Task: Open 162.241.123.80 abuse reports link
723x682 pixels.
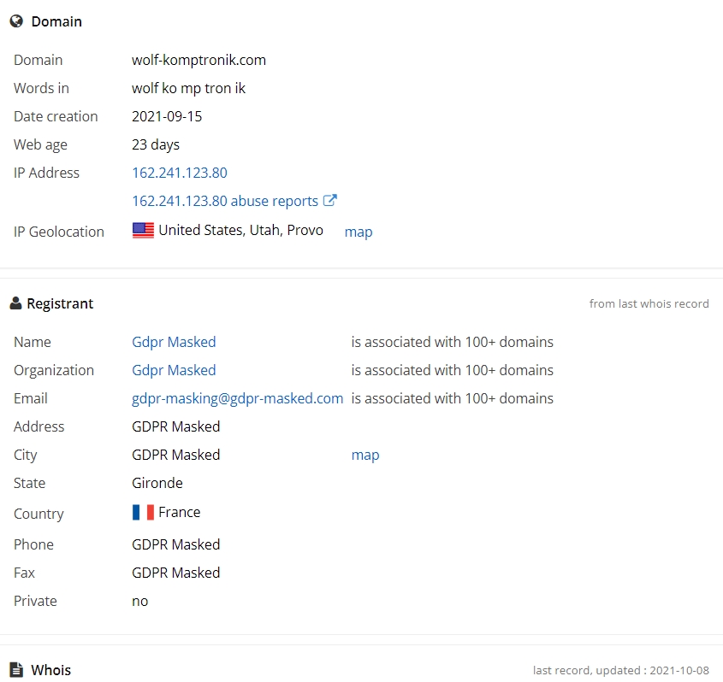Action: (x=225, y=201)
